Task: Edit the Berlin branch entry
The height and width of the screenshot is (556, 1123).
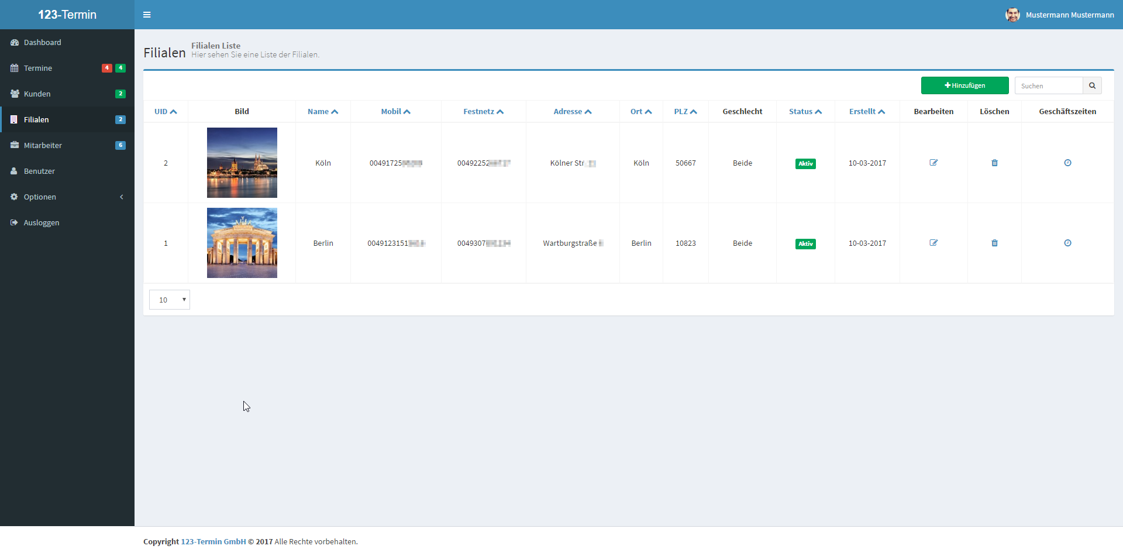Action: click(933, 243)
